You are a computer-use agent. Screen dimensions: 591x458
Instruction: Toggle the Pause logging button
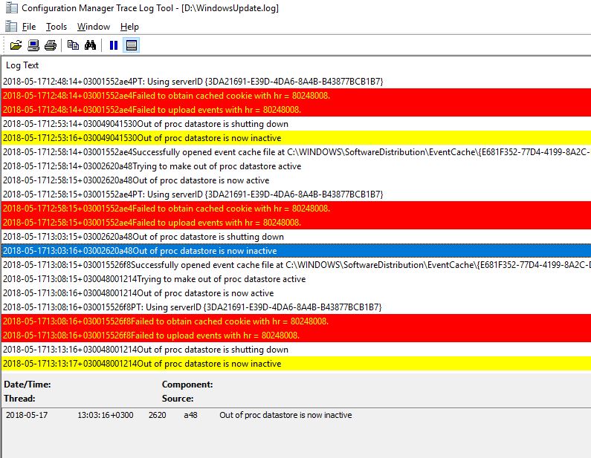[114, 45]
